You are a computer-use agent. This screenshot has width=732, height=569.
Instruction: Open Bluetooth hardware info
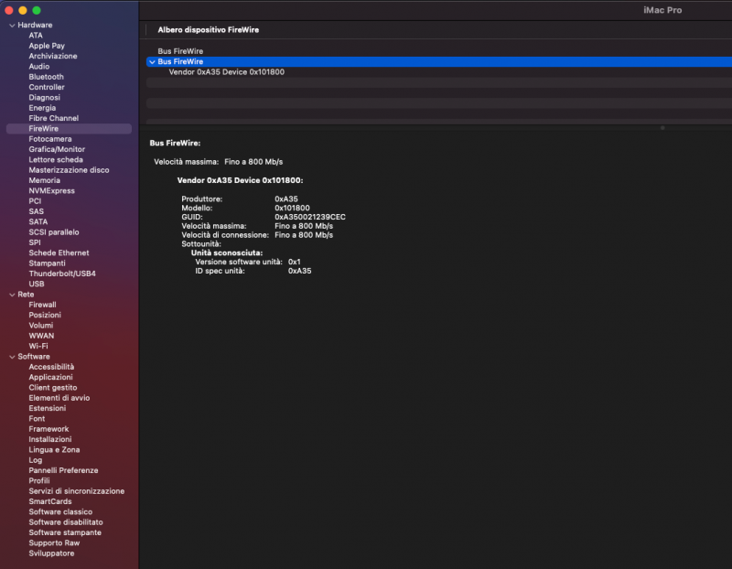pyautogui.click(x=46, y=77)
